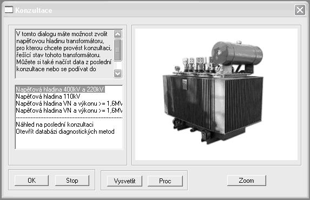Open Otevřít databázi diagnostických metod
The height and width of the screenshot is (200, 310).
tap(65, 132)
